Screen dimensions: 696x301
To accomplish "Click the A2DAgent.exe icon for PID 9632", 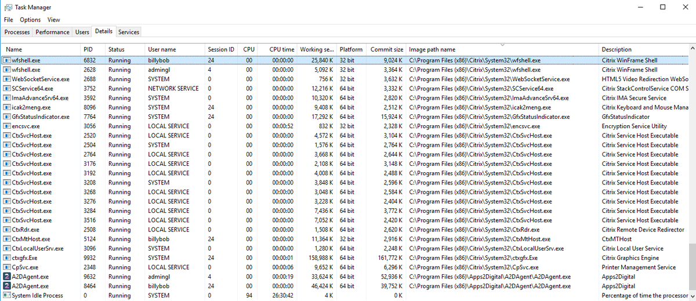I will (7, 277).
